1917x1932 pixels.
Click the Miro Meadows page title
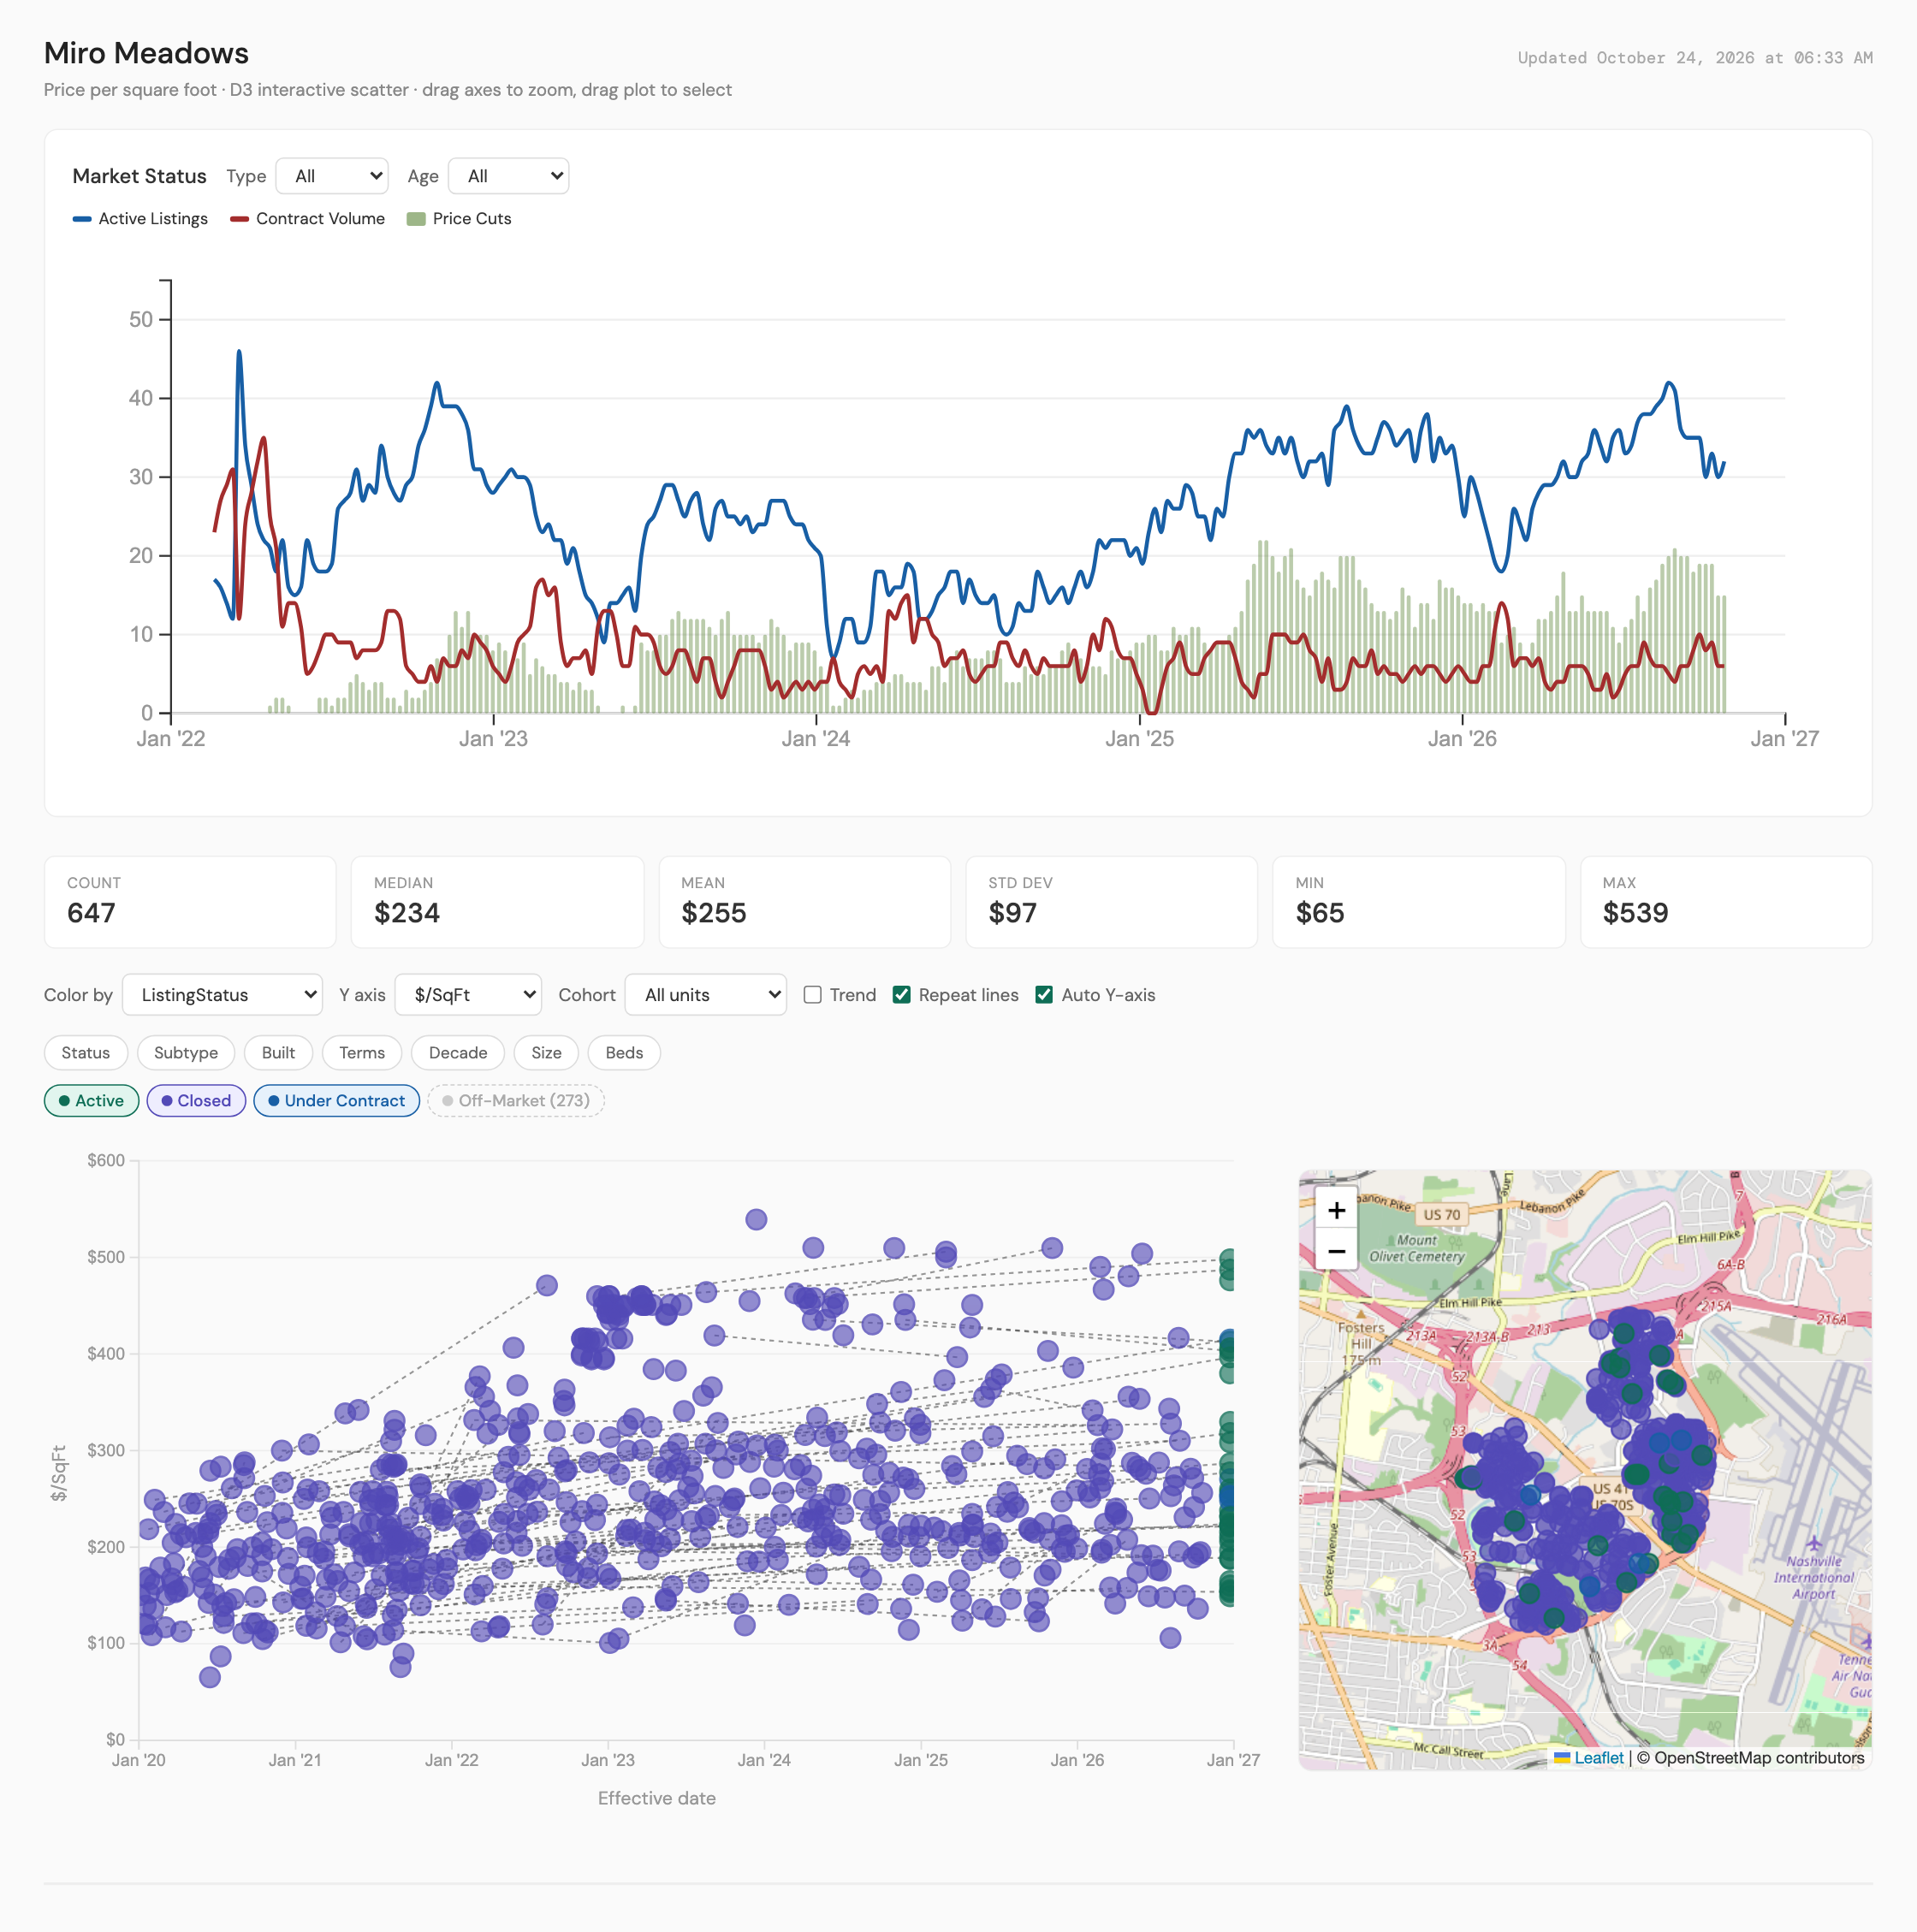(146, 53)
